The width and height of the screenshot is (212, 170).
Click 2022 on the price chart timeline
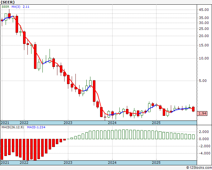click(x=24, y=123)
